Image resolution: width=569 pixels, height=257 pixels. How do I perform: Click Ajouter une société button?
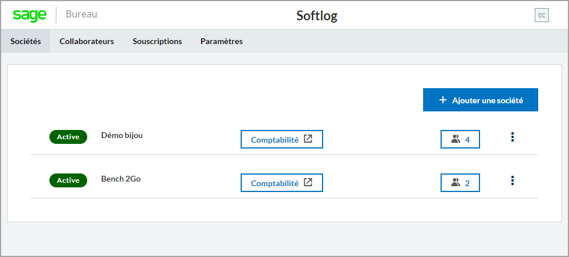click(481, 100)
